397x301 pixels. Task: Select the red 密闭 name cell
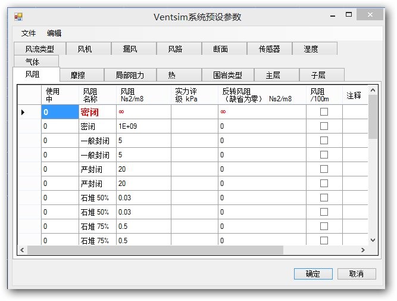click(x=98, y=112)
